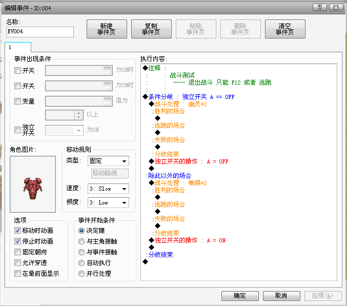Image resolution: width=347 pixels, height=306 pixels.
Task: Click the 移动路线... button
Action: coord(110,173)
